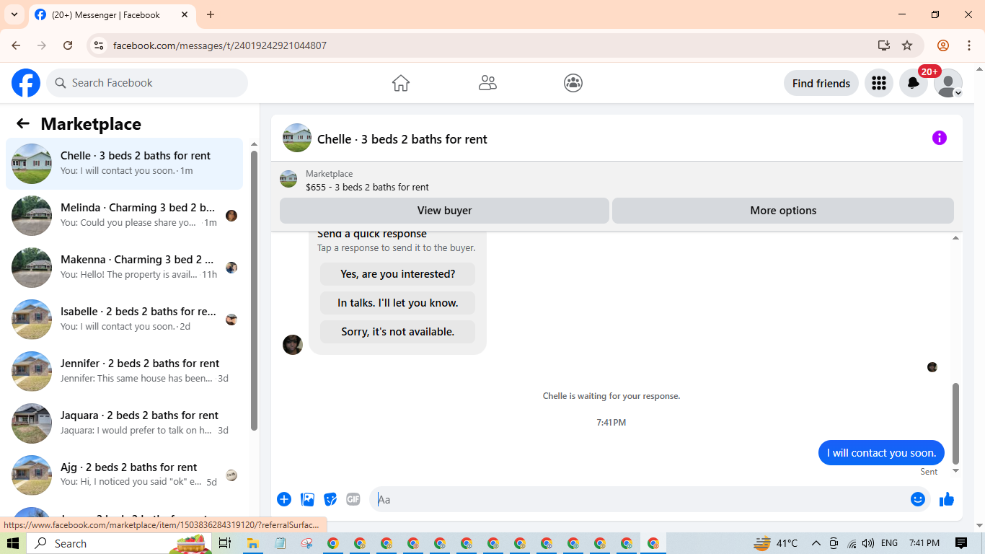This screenshot has height=554, width=985.
Task: Open the account profile dropdown
Action: [948, 83]
